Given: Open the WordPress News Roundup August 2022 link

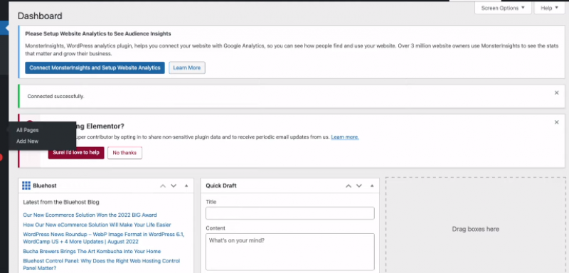Looking at the screenshot, I should (103, 238).
